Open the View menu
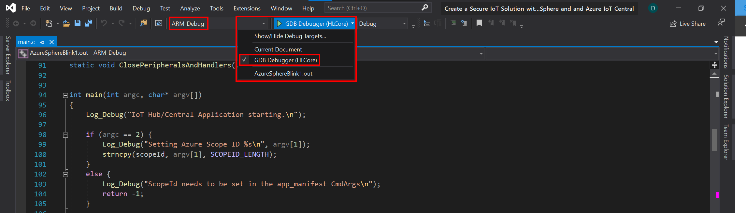Viewport: 746px width, 213px height. pyautogui.click(x=66, y=8)
